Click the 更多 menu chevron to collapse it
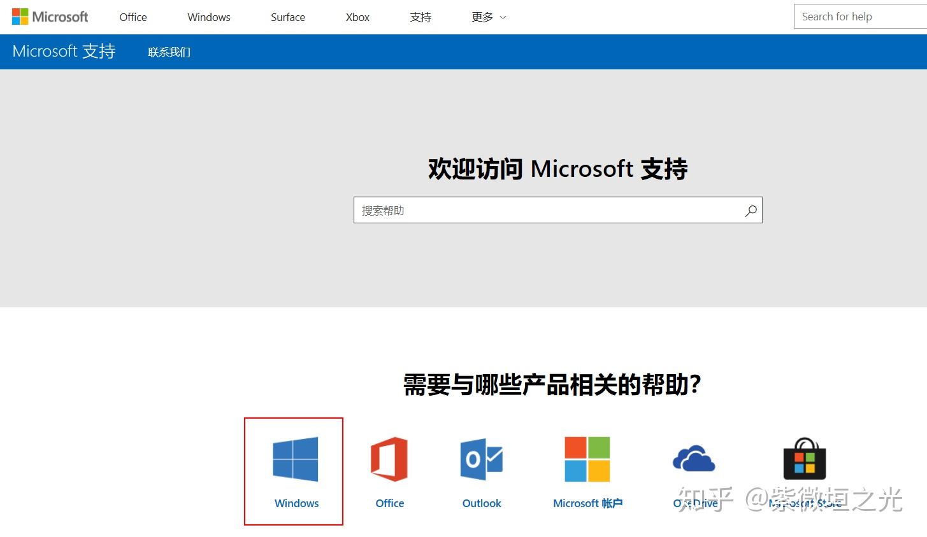Image resolution: width=927 pixels, height=537 pixels. click(503, 17)
